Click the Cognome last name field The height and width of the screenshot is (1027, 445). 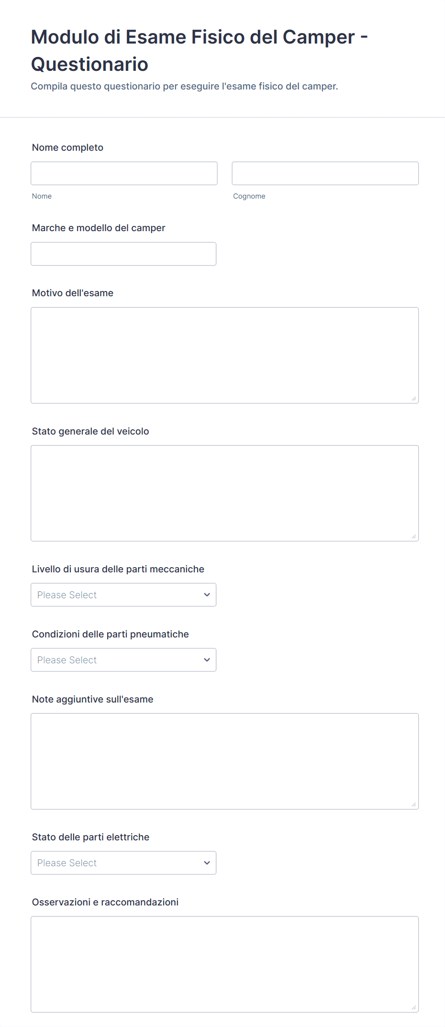pyautogui.click(x=325, y=173)
